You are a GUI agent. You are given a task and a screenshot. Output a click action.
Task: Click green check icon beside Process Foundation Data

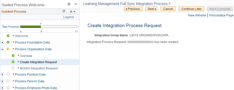tap(8, 42)
